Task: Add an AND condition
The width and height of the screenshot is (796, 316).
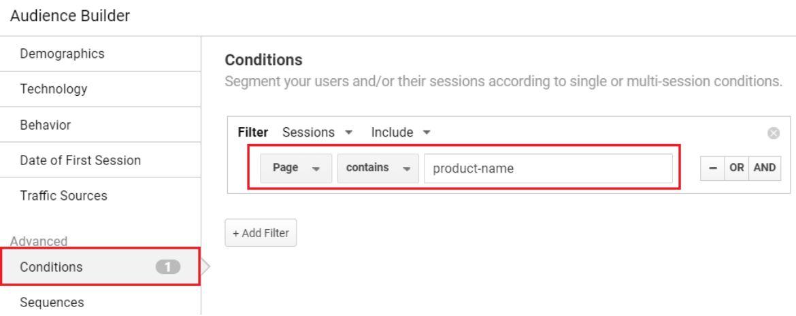Action: [x=765, y=169]
